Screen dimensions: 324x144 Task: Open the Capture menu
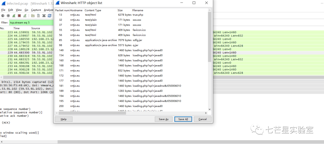click(36, 10)
